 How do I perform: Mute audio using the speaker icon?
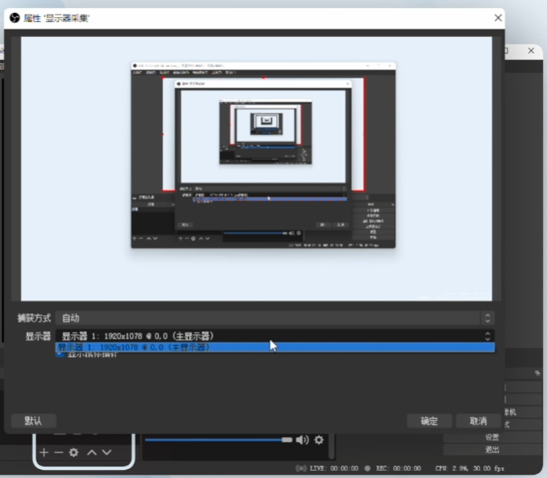point(302,440)
